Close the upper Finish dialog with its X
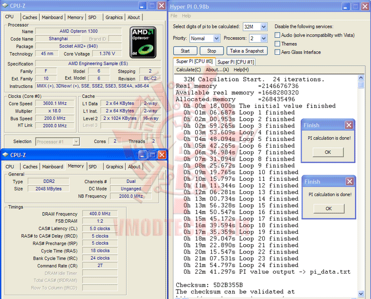 (349, 125)
